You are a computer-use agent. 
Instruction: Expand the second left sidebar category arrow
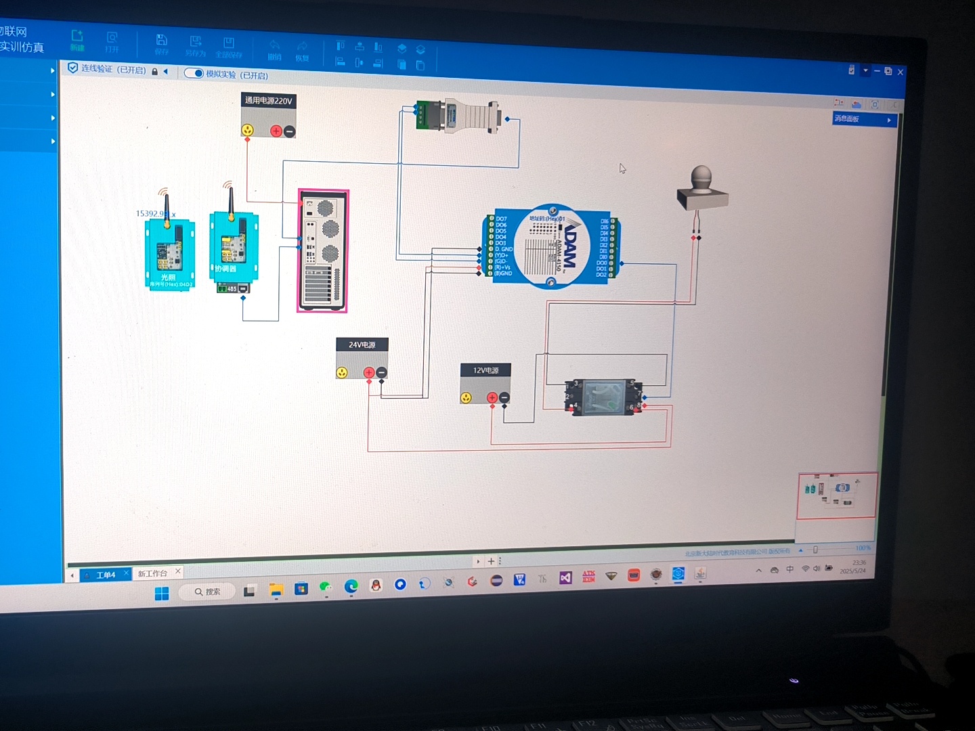point(53,94)
